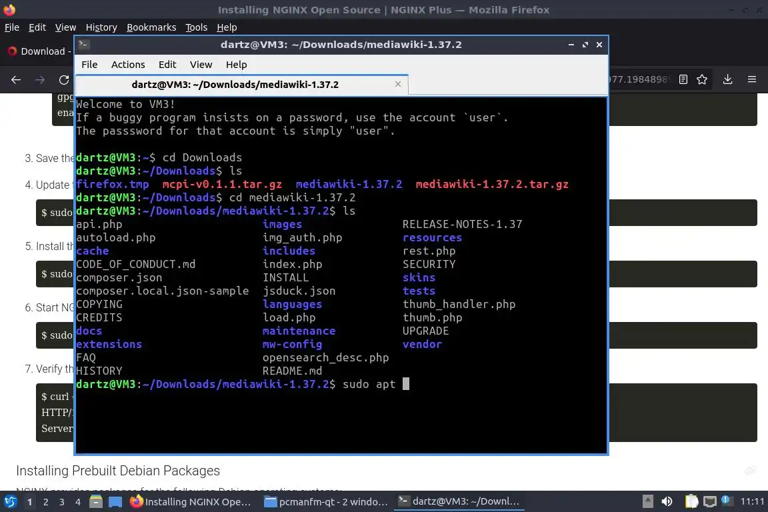768x512 pixels.
Task: Click the Firefox forward arrow button
Action: 40,79
